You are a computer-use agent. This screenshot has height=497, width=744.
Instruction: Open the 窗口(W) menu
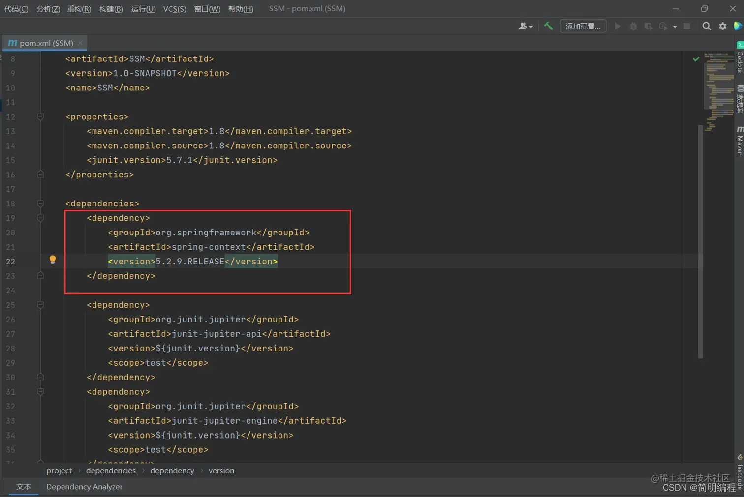click(207, 9)
